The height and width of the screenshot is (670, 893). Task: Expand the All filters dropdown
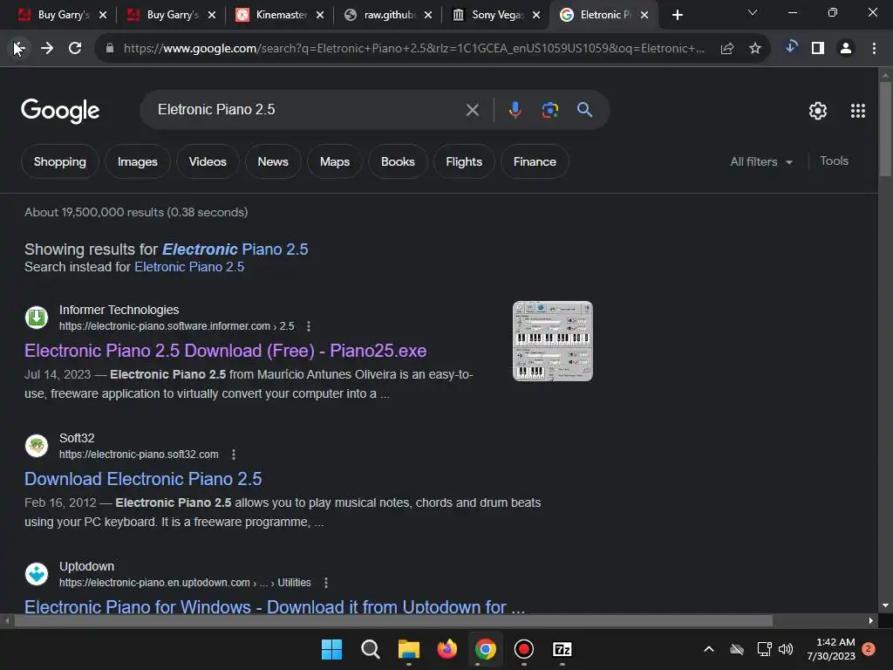click(x=761, y=161)
